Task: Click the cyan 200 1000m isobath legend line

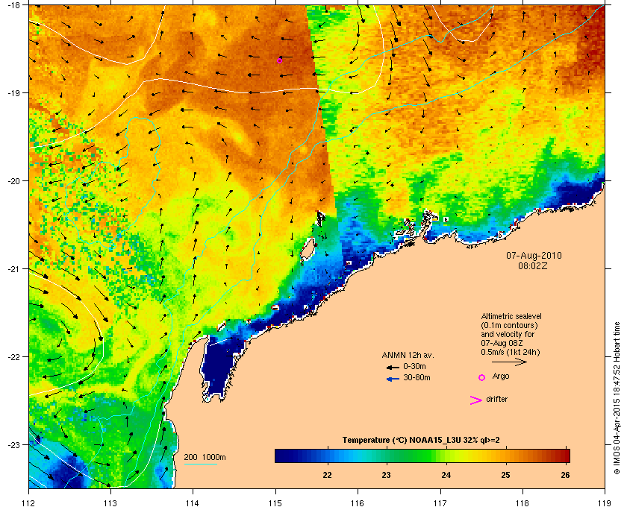Action: pyautogui.click(x=200, y=465)
